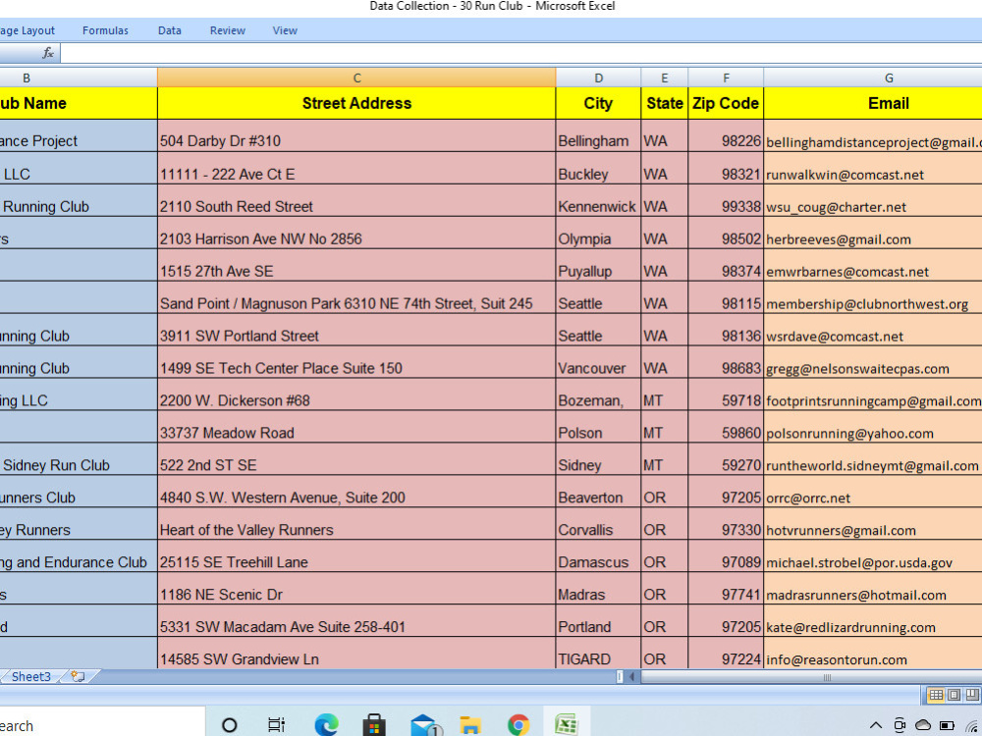This screenshot has height=736, width=982.
Task: Select cell with 504 Darby Dr #310
Action: coord(356,135)
